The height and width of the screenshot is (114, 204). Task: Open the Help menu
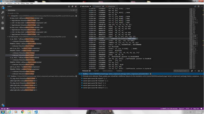point(32,3)
